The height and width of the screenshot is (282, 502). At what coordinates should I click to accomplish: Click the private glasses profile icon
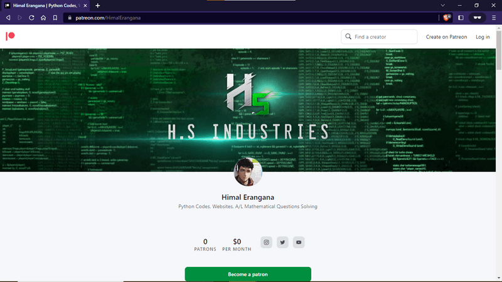pos(478,18)
